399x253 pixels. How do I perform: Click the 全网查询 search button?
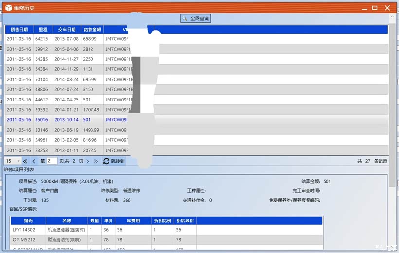[196, 18]
